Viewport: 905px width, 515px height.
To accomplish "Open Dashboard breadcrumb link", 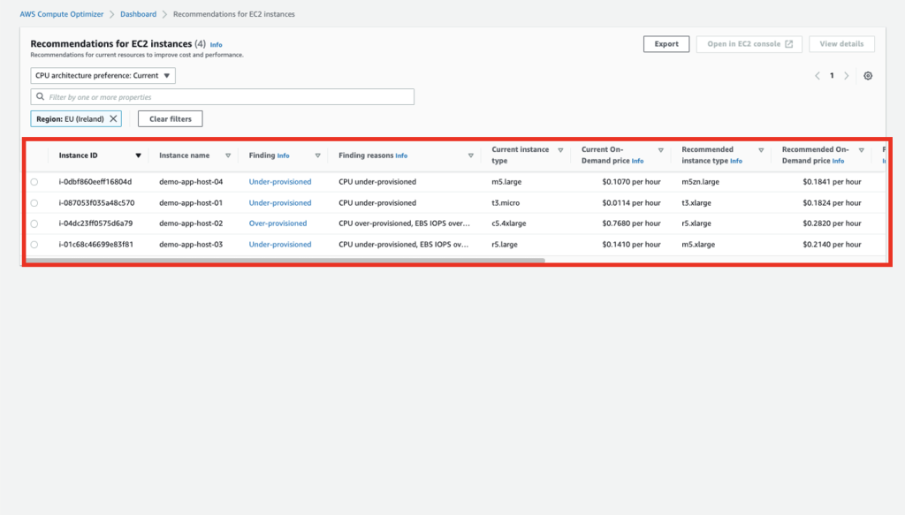I will click(138, 14).
